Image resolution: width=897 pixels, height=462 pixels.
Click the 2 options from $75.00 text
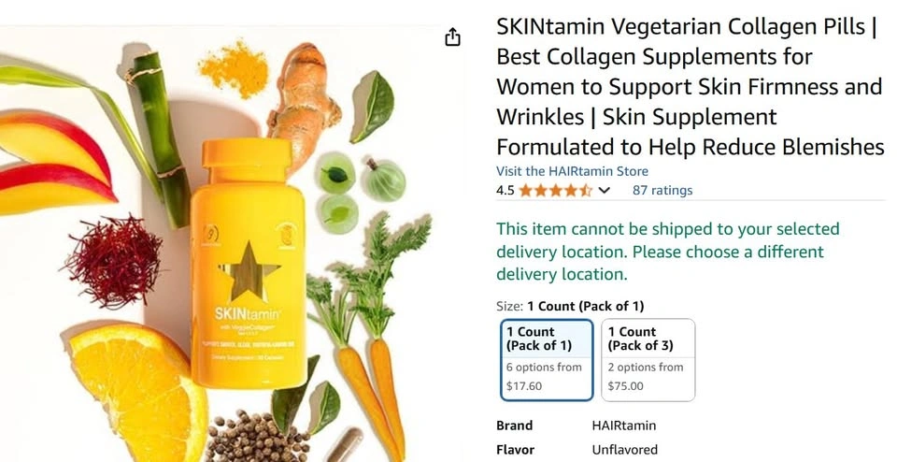point(646,376)
